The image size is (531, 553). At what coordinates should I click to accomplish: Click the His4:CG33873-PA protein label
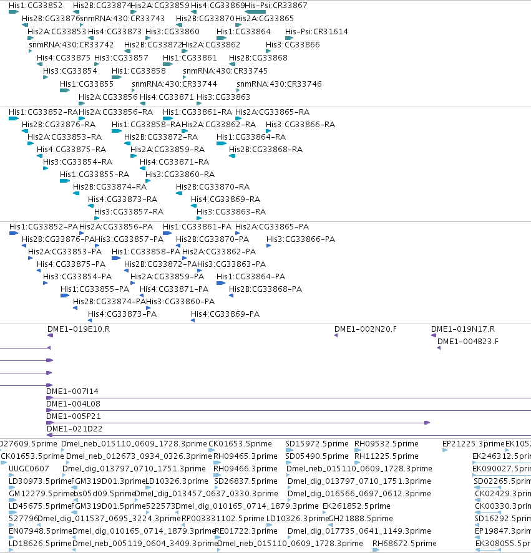tap(122, 314)
